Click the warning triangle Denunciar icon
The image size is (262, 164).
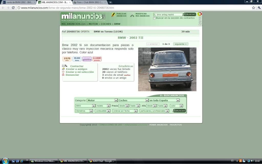click(x=63, y=75)
